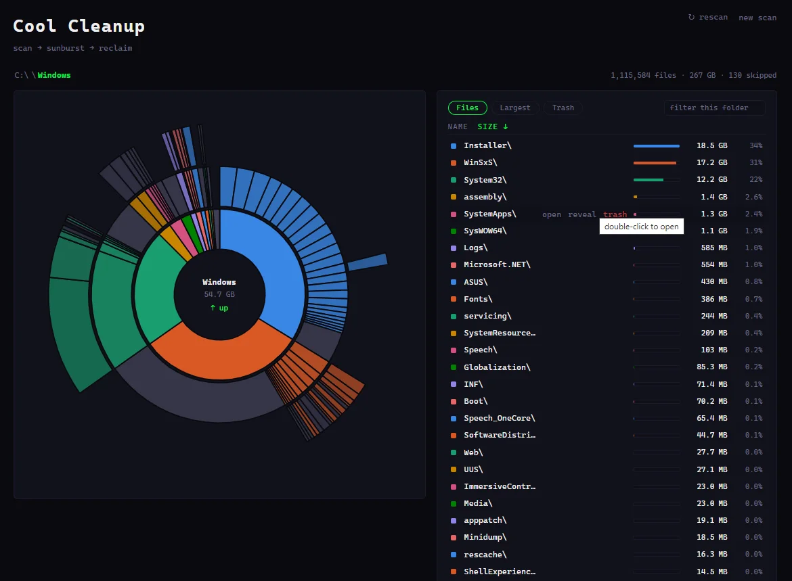Reveal SystemApps in file explorer

(582, 214)
